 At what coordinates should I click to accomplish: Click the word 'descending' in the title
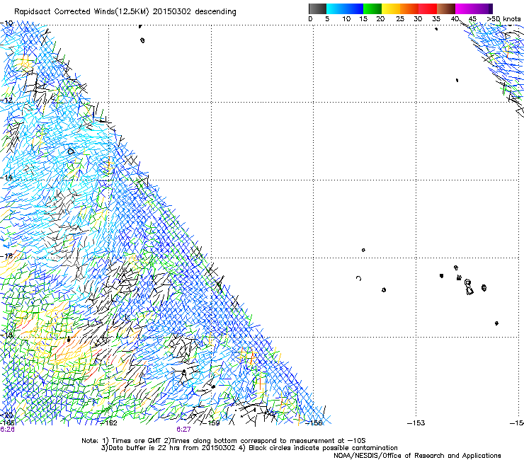coord(215,12)
